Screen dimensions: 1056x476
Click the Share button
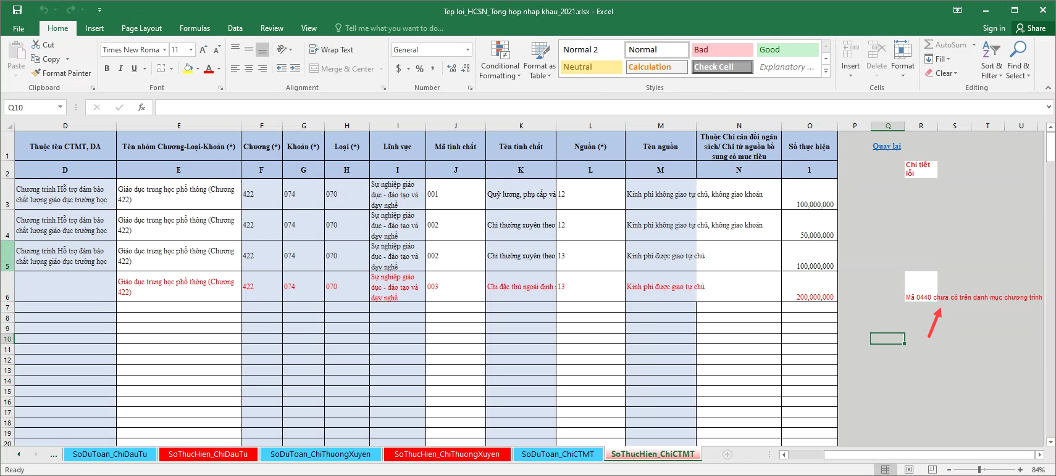(1031, 28)
